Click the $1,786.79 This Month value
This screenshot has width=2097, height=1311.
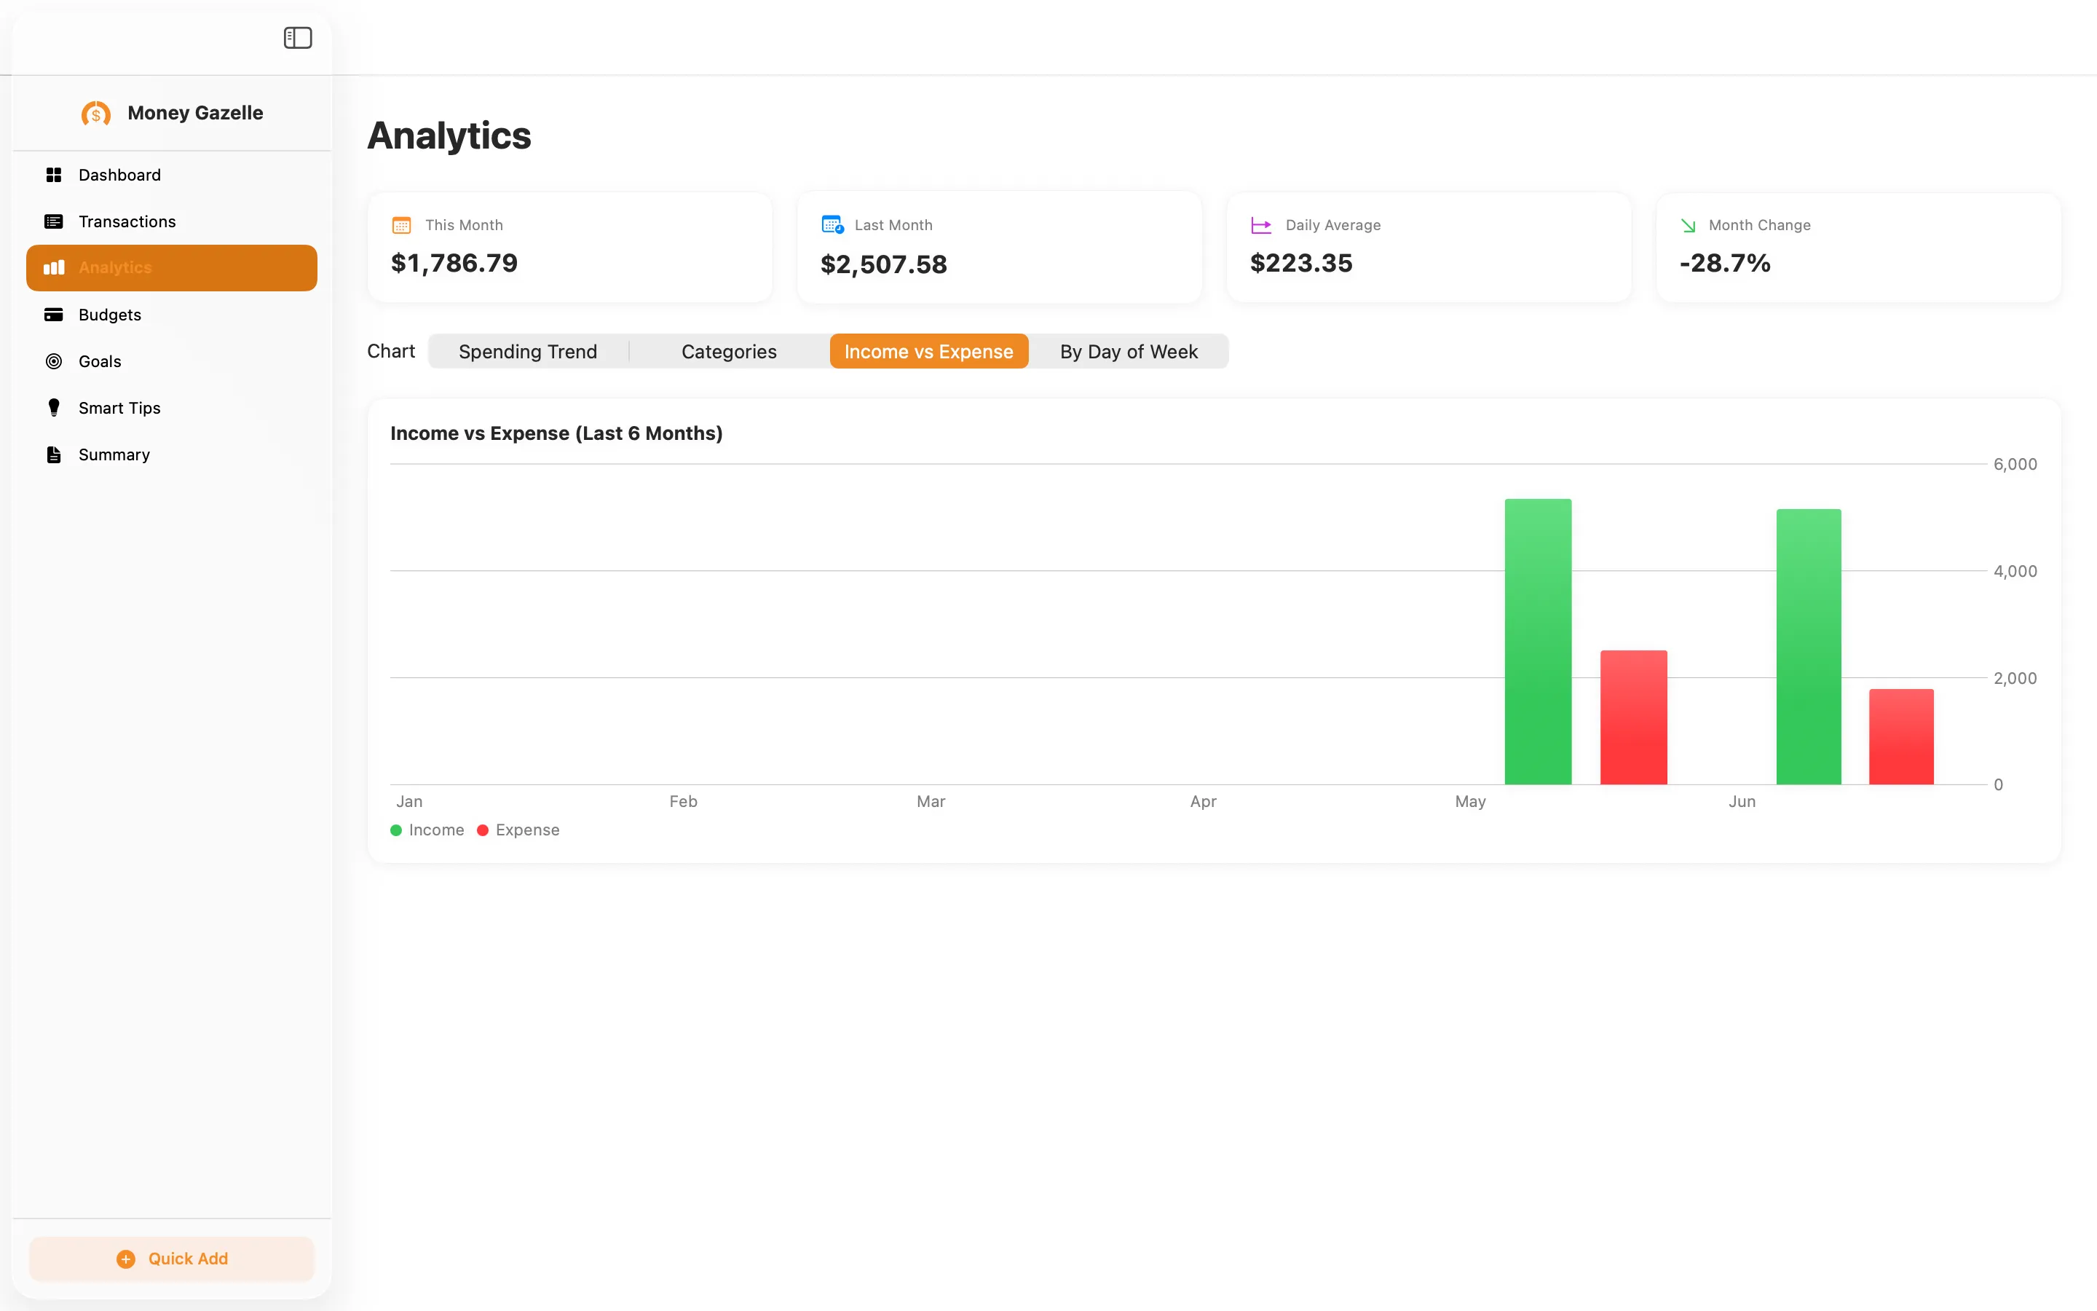pos(454,263)
